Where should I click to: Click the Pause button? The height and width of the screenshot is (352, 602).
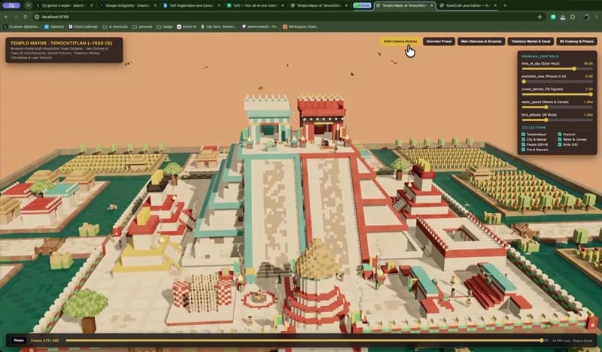pyautogui.click(x=18, y=341)
